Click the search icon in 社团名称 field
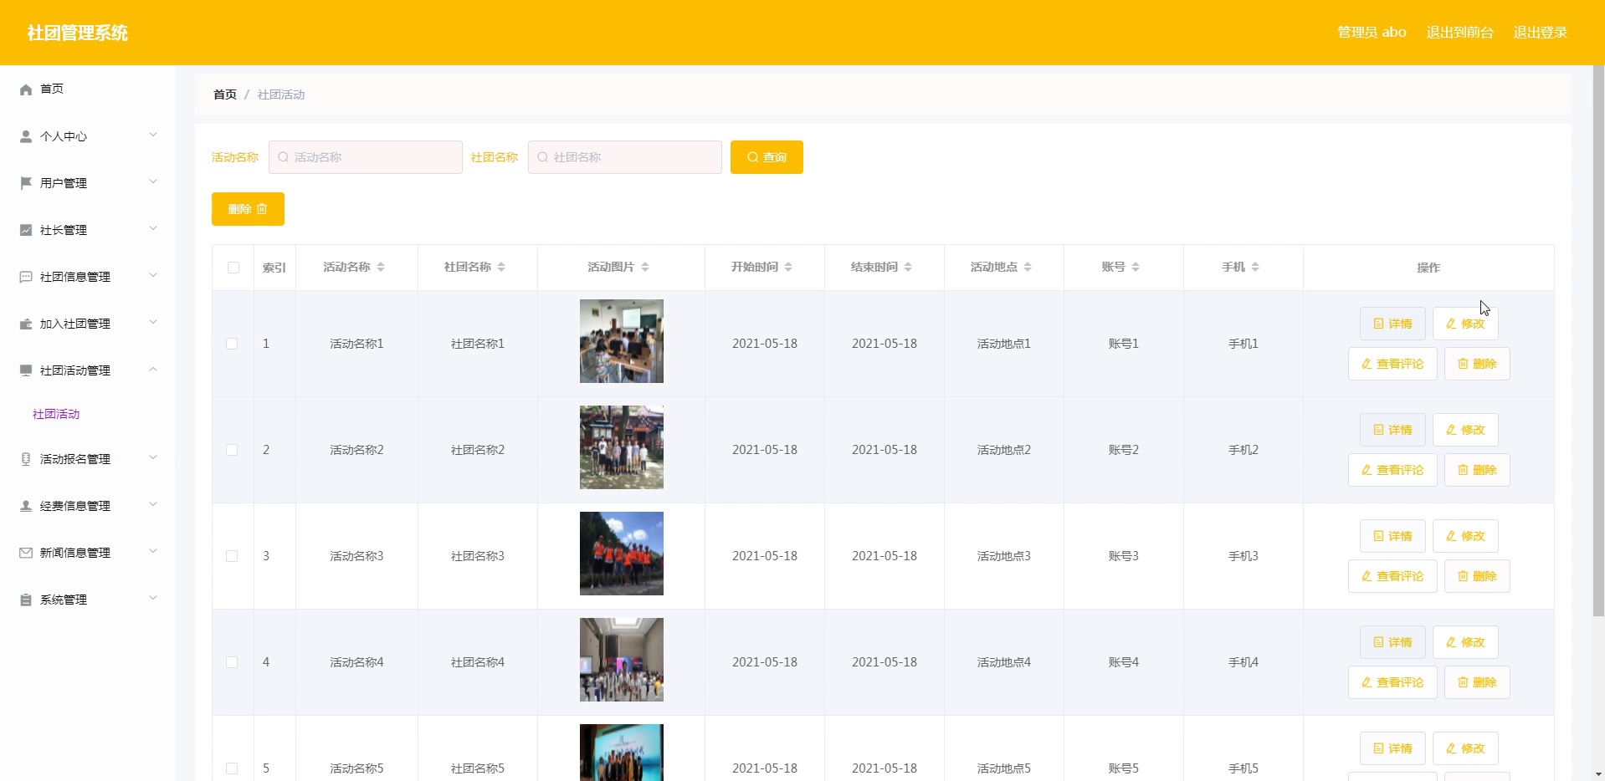The height and width of the screenshot is (781, 1605). (543, 157)
